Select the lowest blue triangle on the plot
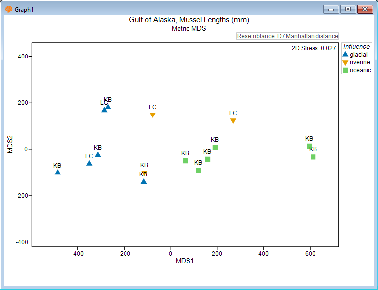 pos(144,181)
